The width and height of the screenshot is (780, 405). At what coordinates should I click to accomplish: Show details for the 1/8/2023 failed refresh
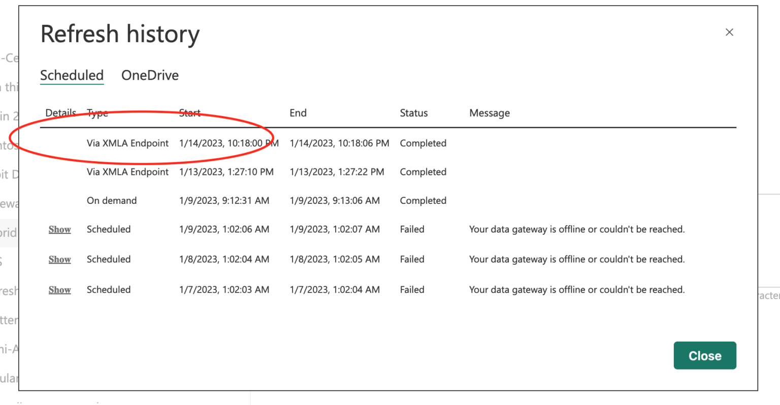(59, 259)
